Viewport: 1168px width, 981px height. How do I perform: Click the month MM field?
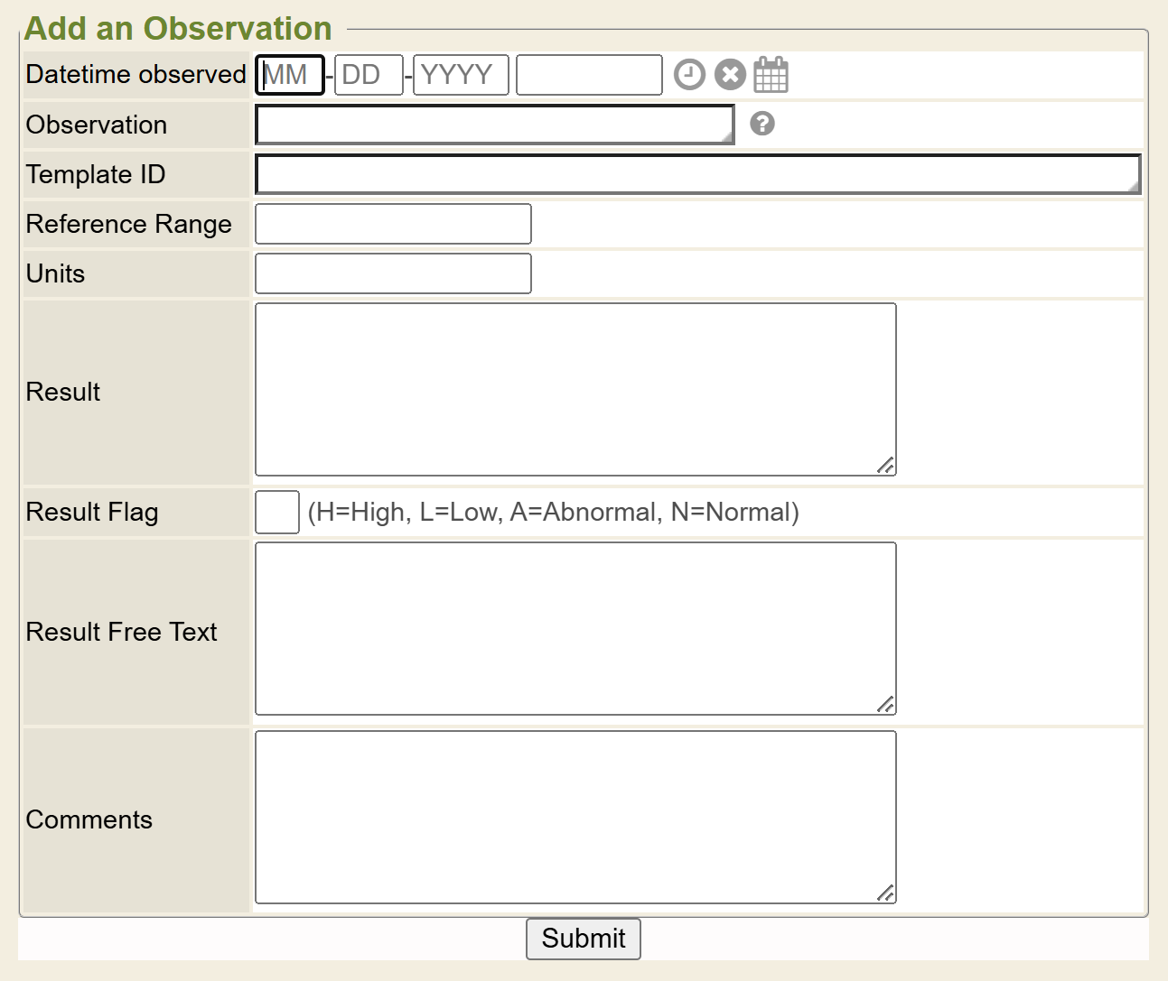click(x=290, y=75)
